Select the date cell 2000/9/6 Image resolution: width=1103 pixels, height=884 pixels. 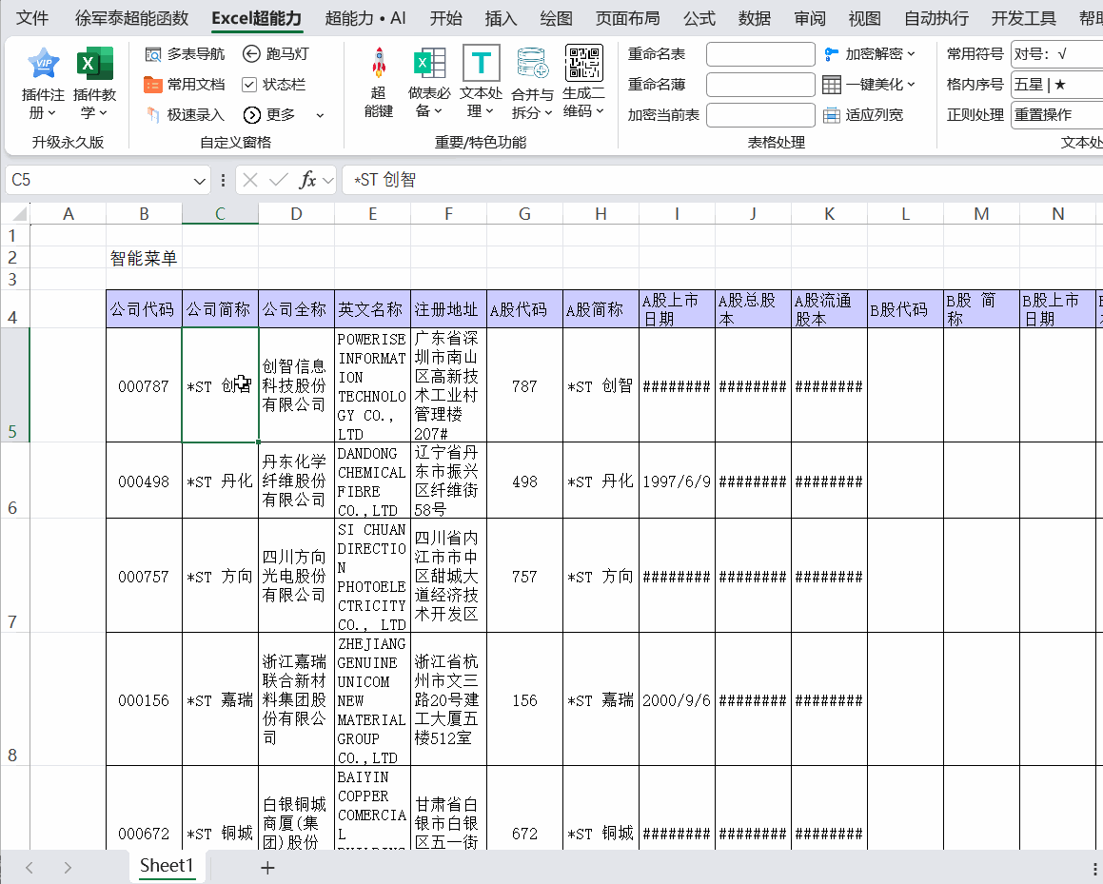pos(677,699)
